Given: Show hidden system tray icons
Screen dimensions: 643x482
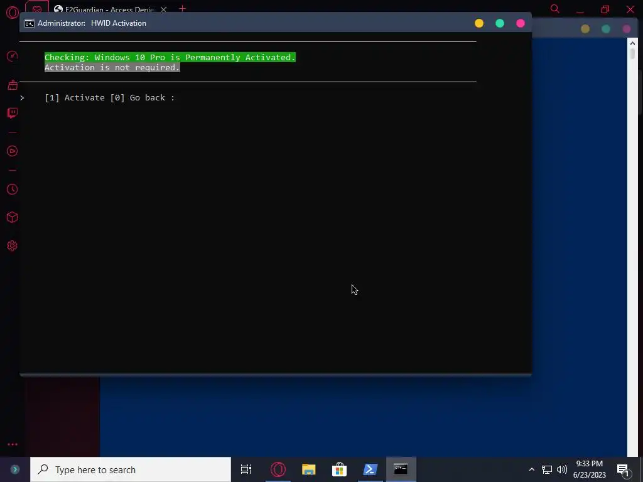Looking at the screenshot, I should click(x=531, y=469).
